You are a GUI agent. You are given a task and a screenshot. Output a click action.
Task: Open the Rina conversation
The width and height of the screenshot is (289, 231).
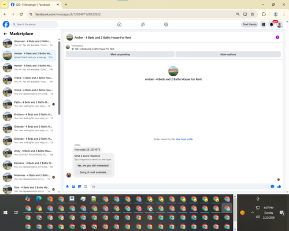29,189
